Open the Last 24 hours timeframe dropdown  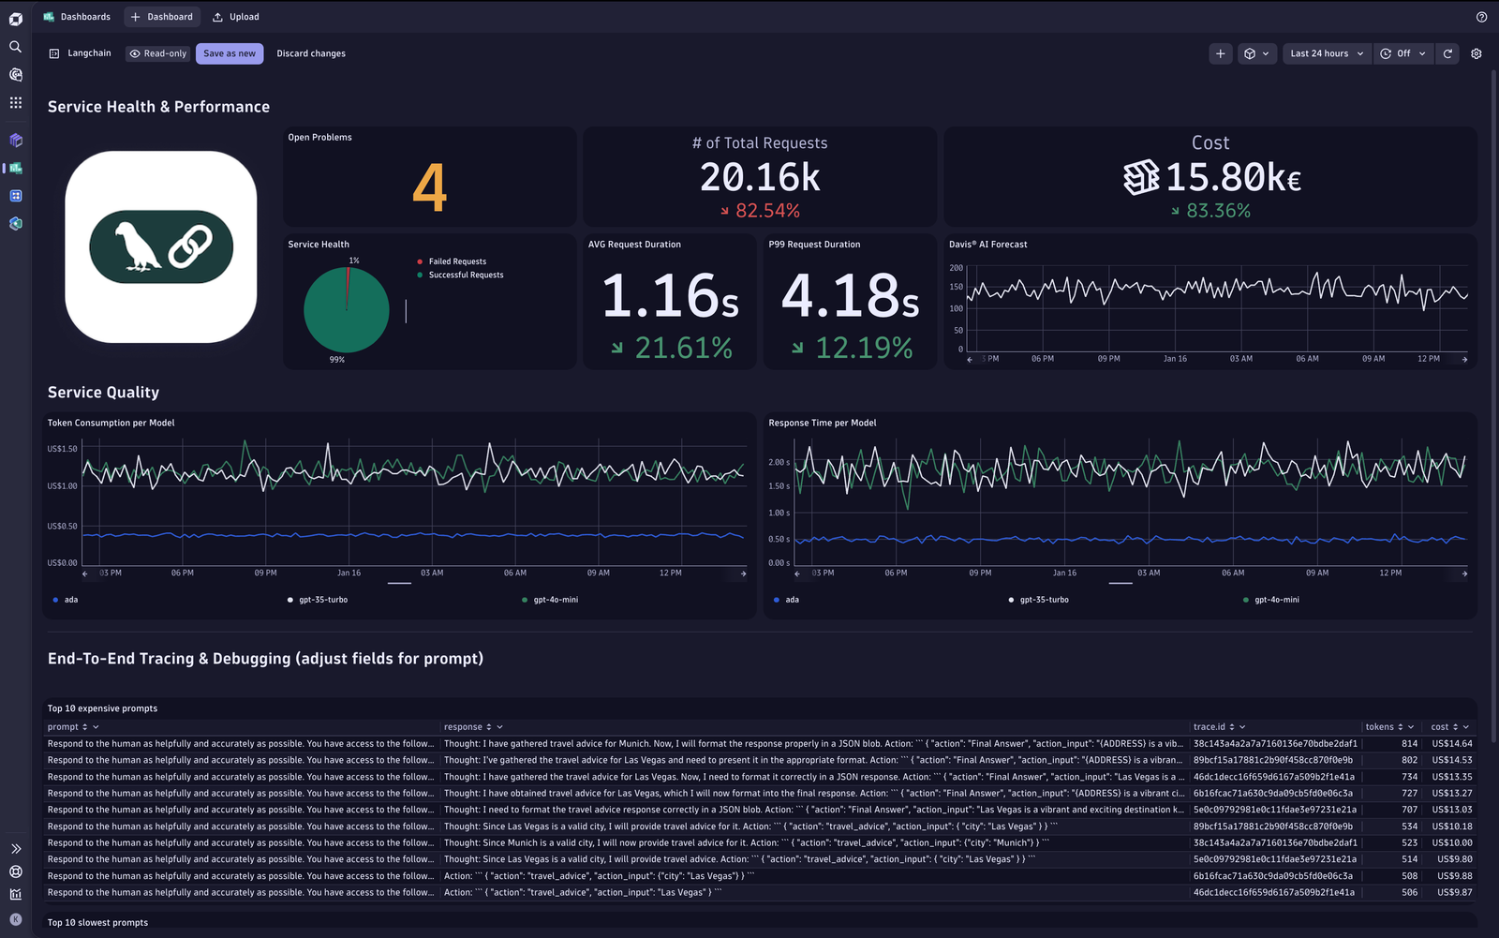click(x=1327, y=53)
